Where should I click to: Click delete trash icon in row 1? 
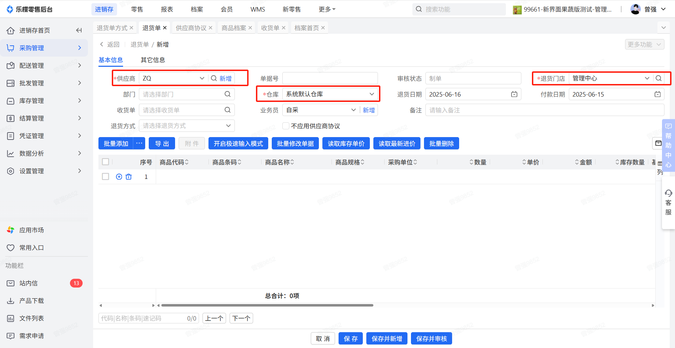[129, 177]
